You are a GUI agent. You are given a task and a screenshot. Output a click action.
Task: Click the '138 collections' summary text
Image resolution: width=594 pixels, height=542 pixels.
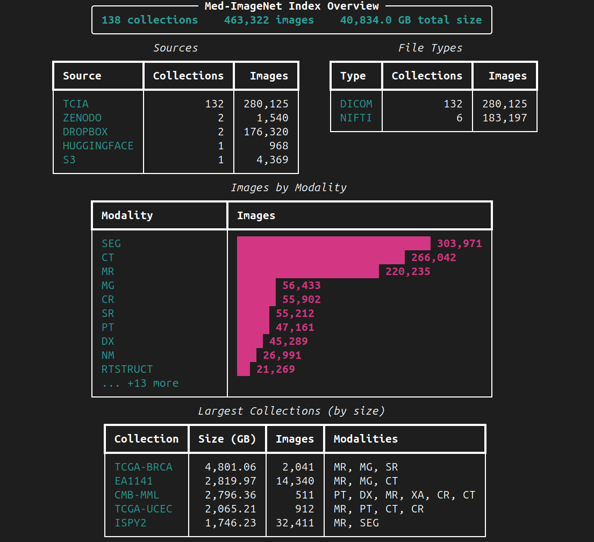149,20
